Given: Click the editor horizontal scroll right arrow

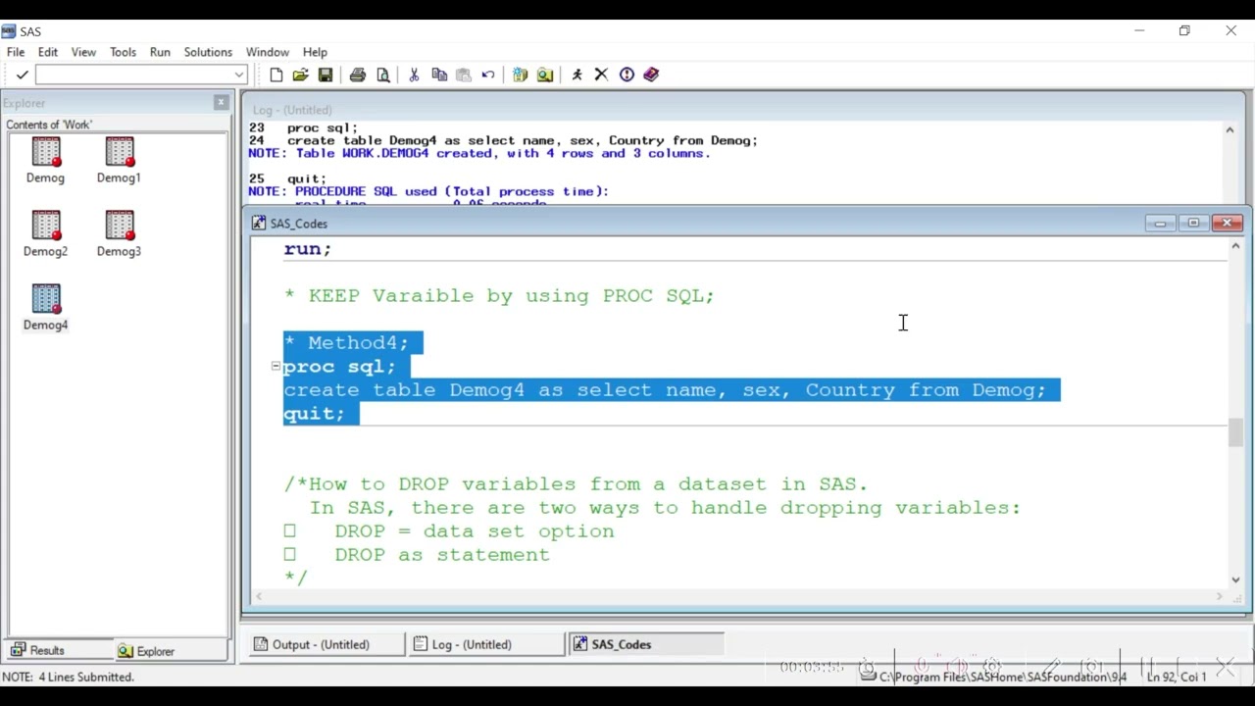Looking at the screenshot, I should point(1220,596).
